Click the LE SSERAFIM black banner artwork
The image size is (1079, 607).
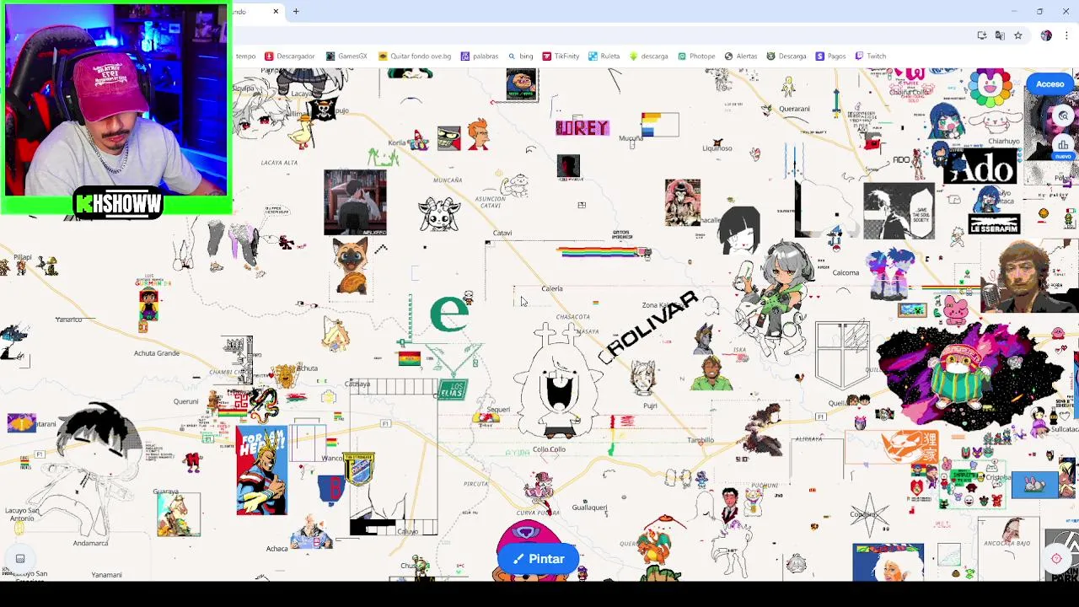994,226
